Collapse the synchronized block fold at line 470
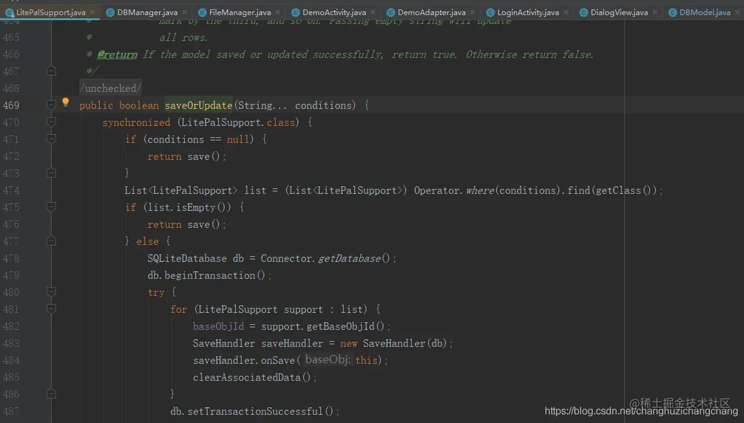 [x=51, y=122]
